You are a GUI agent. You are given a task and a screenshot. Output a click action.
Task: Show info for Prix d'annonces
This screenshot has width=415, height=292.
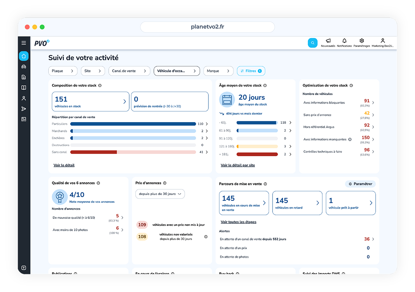click(165, 183)
